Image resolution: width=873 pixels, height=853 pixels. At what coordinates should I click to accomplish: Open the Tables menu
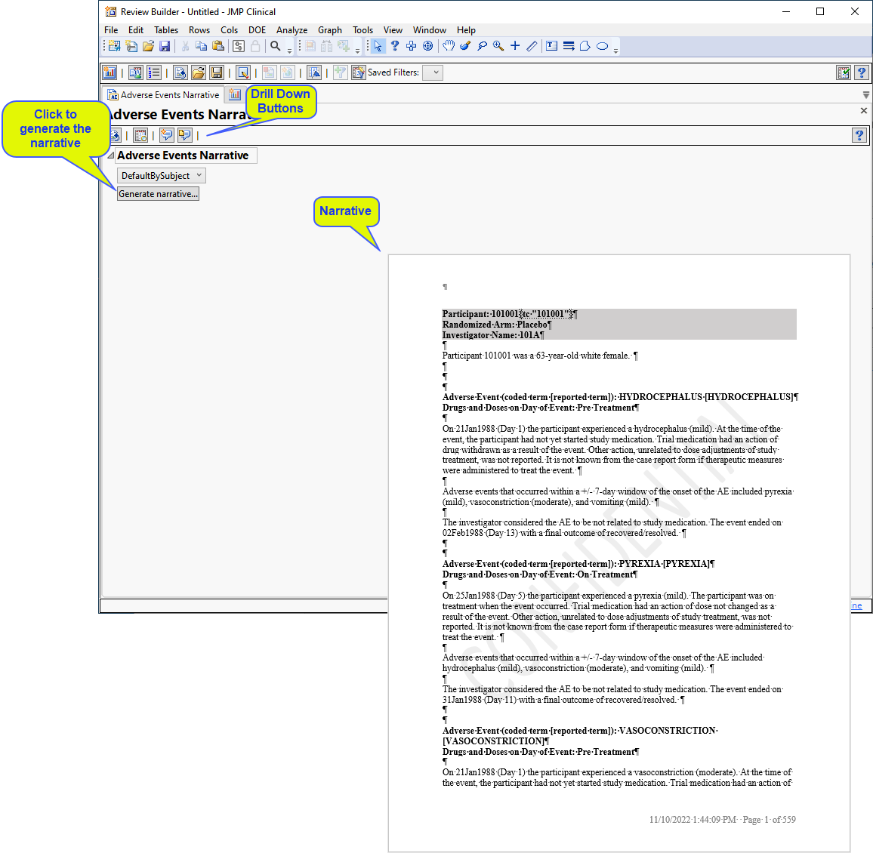[166, 30]
